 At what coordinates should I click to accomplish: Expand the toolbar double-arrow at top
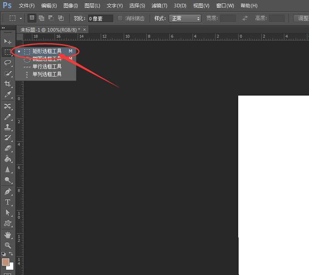pyautogui.click(x=4, y=28)
